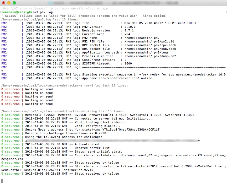Image resolution: width=227 pixels, height=184 pixels.
Task: Select the SIGTERM timeout value '1600'
Action: coord(128,63)
